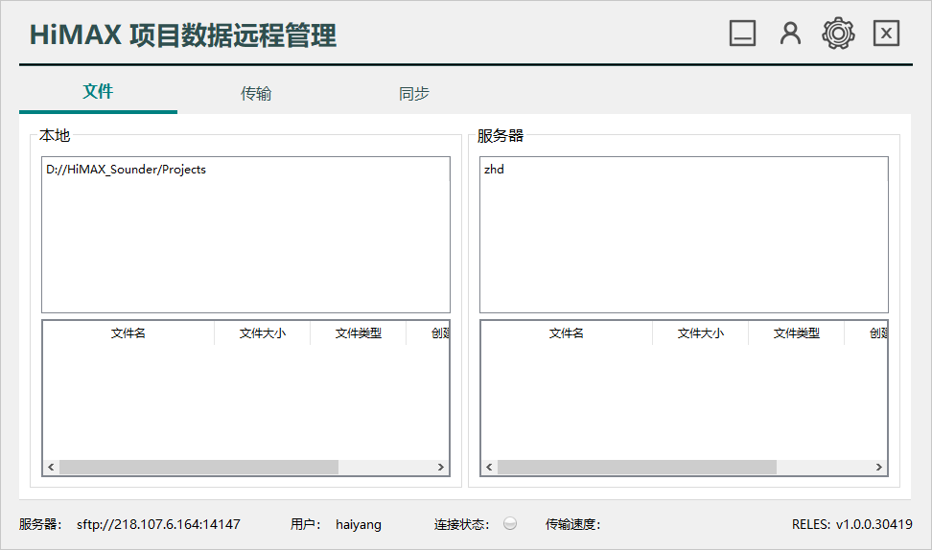The height and width of the screenshot is (550, 932).
Task: Click 文件名 column header in server table
Action: pyautogui.click(x=567, y=333)
